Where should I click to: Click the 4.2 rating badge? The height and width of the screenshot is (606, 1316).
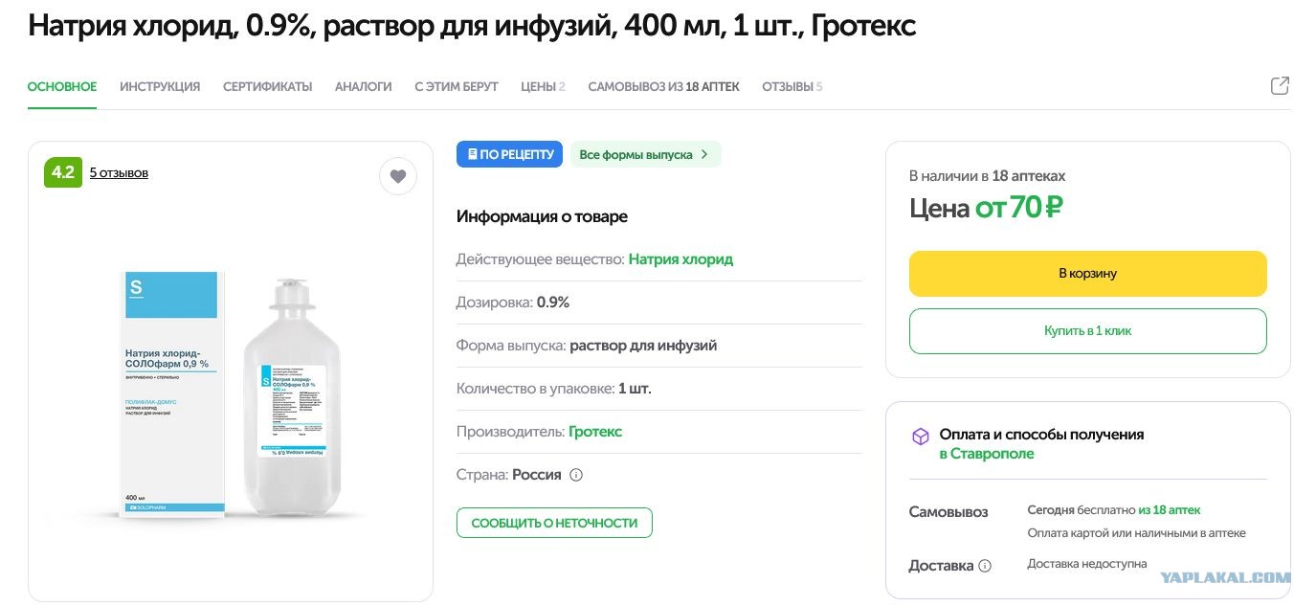[x=63, y=172]
